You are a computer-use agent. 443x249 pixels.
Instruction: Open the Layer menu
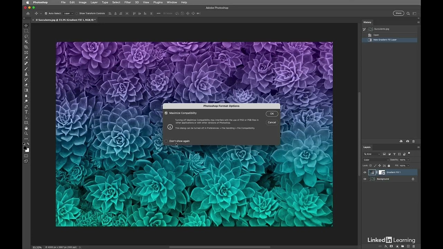(x=94, y=2)
